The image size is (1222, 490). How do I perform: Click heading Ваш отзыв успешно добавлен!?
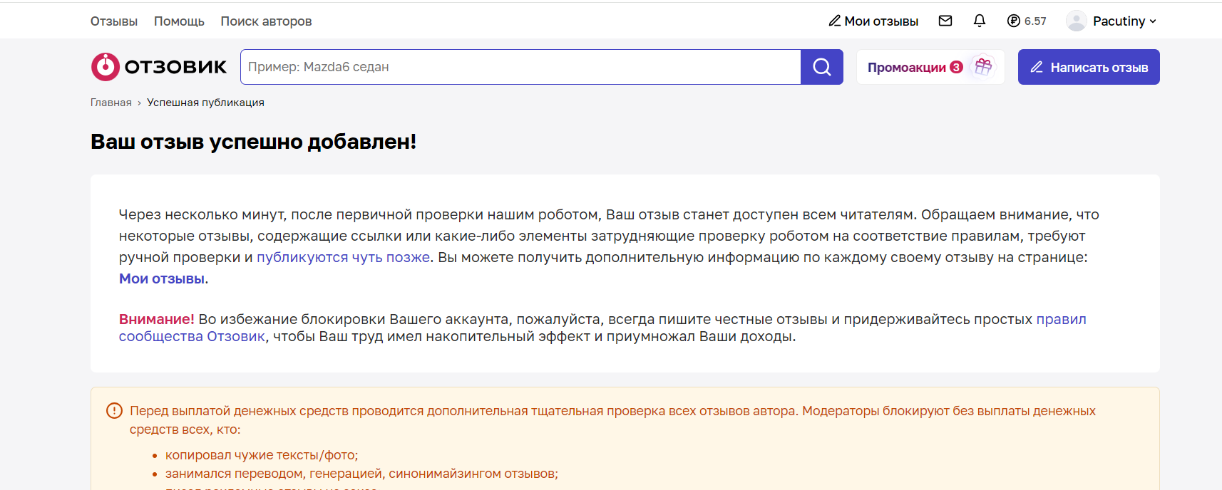click(253, 142)
